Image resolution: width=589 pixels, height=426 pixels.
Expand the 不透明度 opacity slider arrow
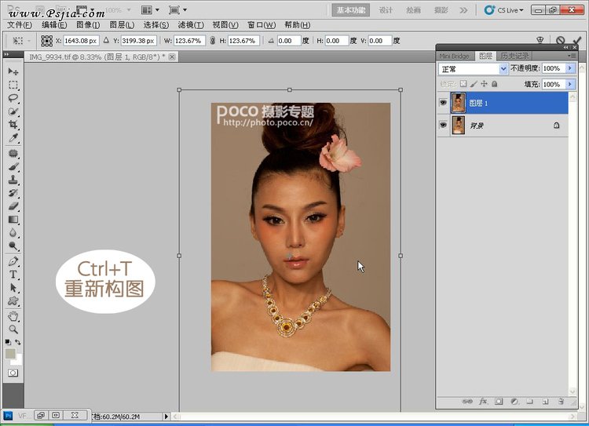[570, 69]
